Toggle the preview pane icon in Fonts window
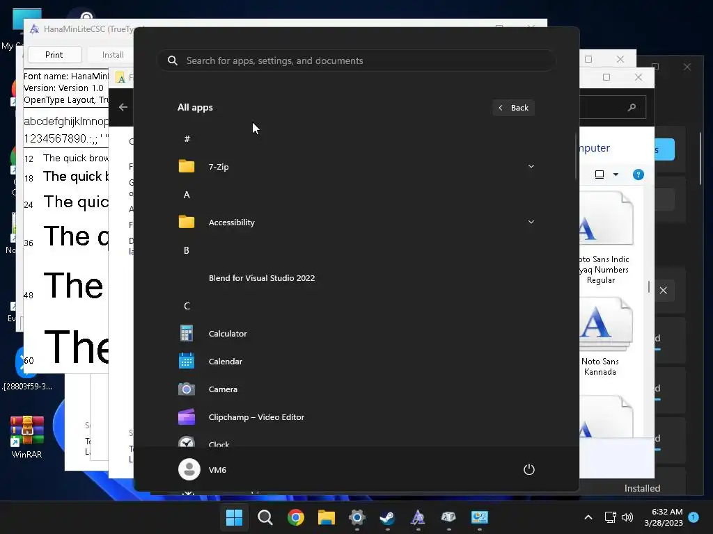 click(600, 175)
